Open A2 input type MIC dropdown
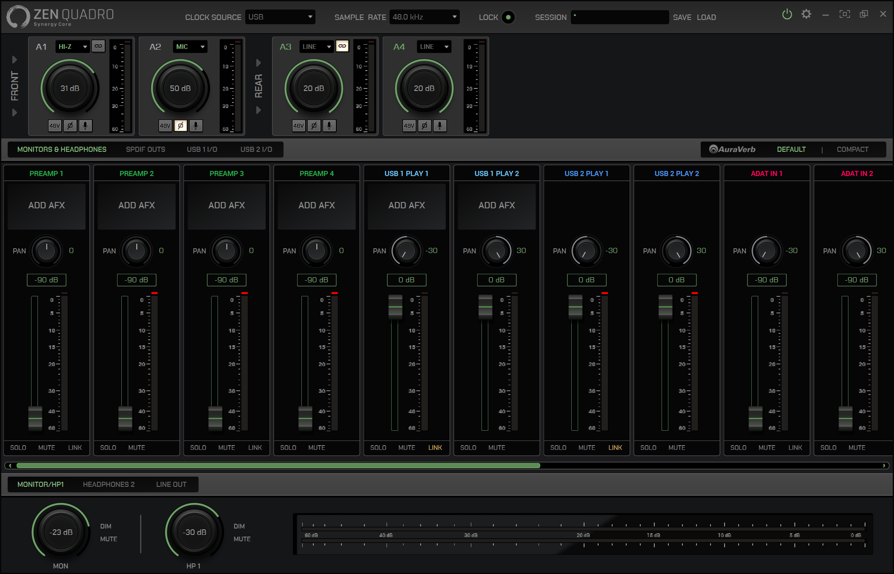Screen dimensions: 894x574 tap(190, 47)
